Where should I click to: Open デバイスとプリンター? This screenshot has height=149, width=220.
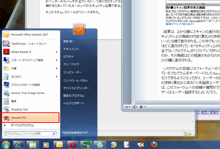(x=76, y=88)
